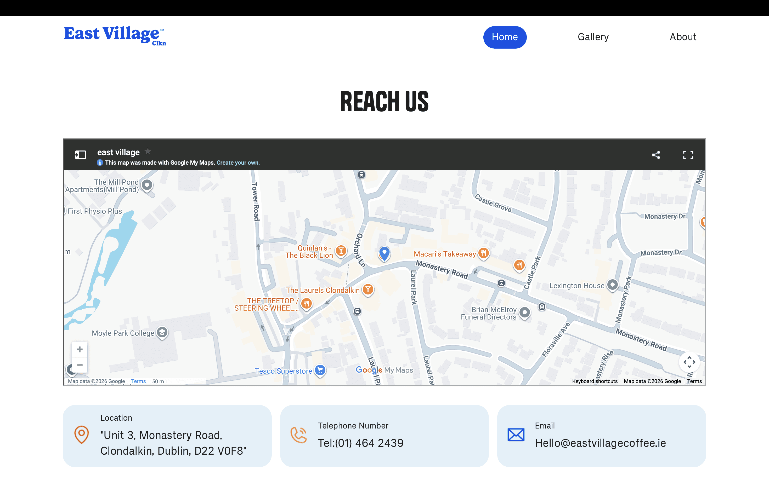
Task: Open the Google My Maps logo link
Action: pos(384,370)
